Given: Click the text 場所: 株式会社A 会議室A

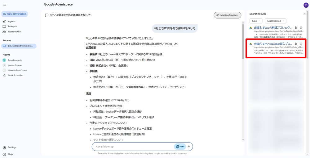Looking at the screenshot, I should tap(108, 65).
